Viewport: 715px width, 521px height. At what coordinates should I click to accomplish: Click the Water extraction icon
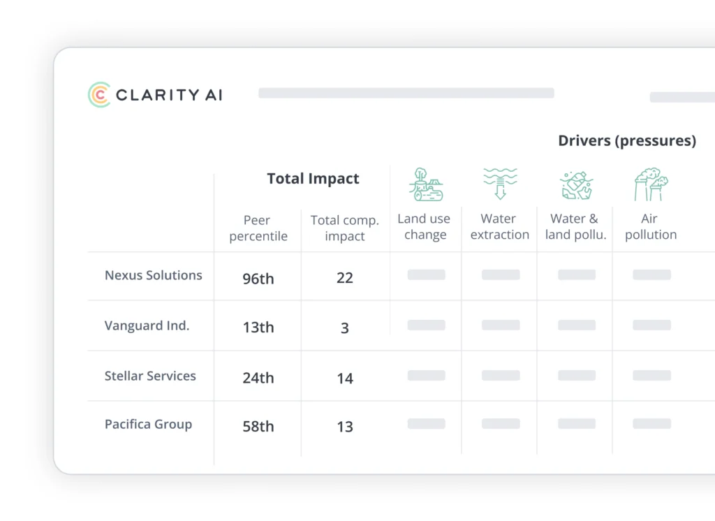point(500,184)
